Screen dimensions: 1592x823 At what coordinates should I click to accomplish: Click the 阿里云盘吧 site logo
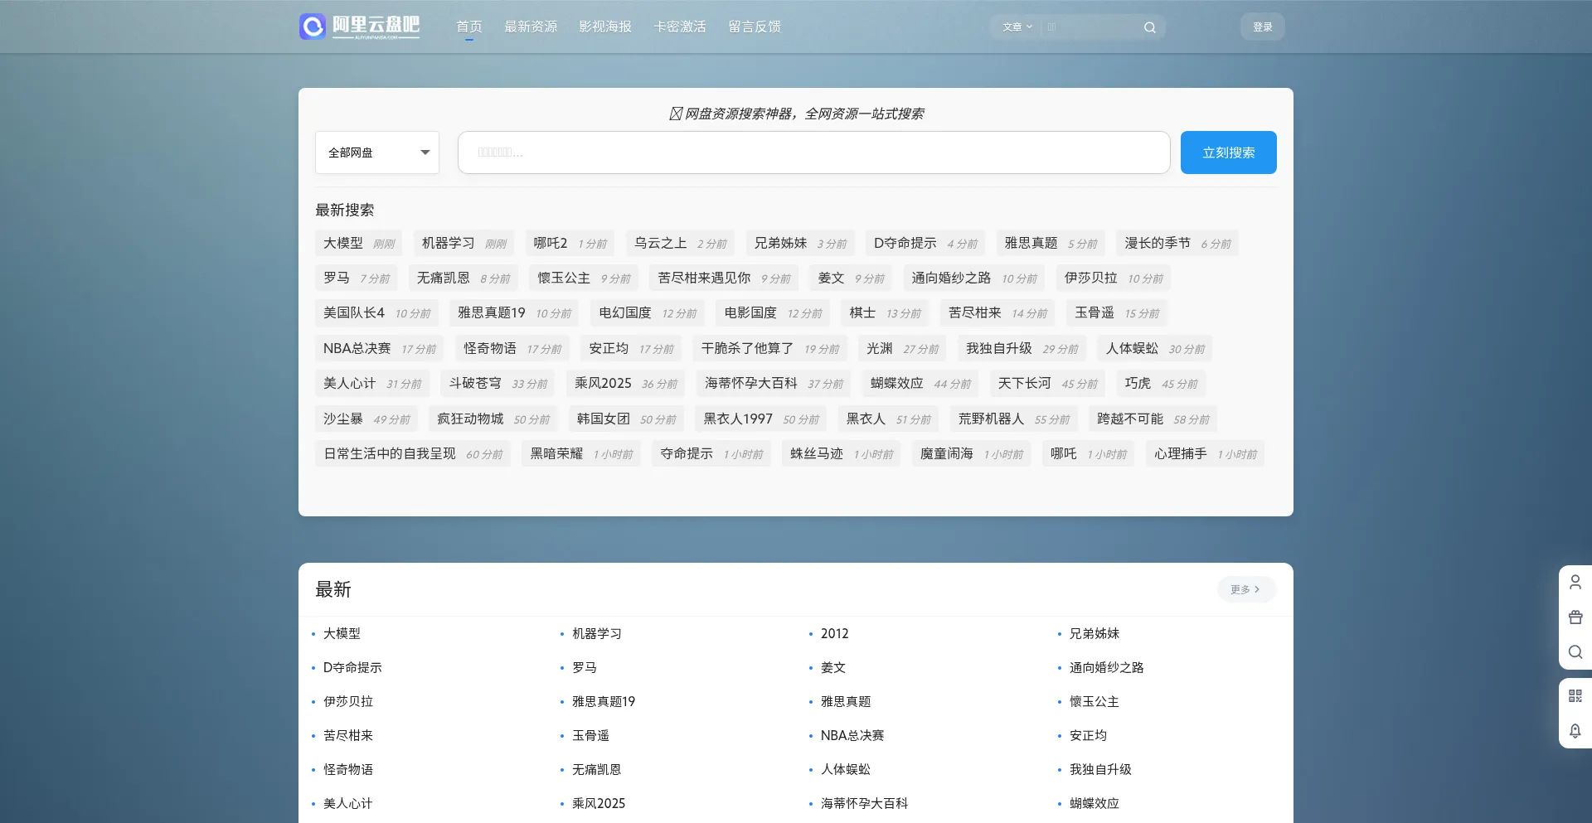360,27
